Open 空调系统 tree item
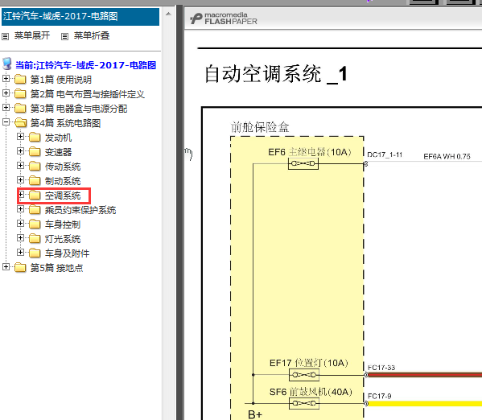Screen dimensions: 482x420 pyautogui.click(x=63, y=196)
